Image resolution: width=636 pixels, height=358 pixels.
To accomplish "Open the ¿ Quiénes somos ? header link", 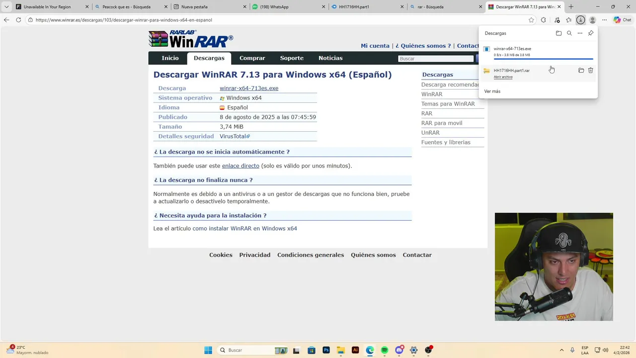I will pos(423,46).
